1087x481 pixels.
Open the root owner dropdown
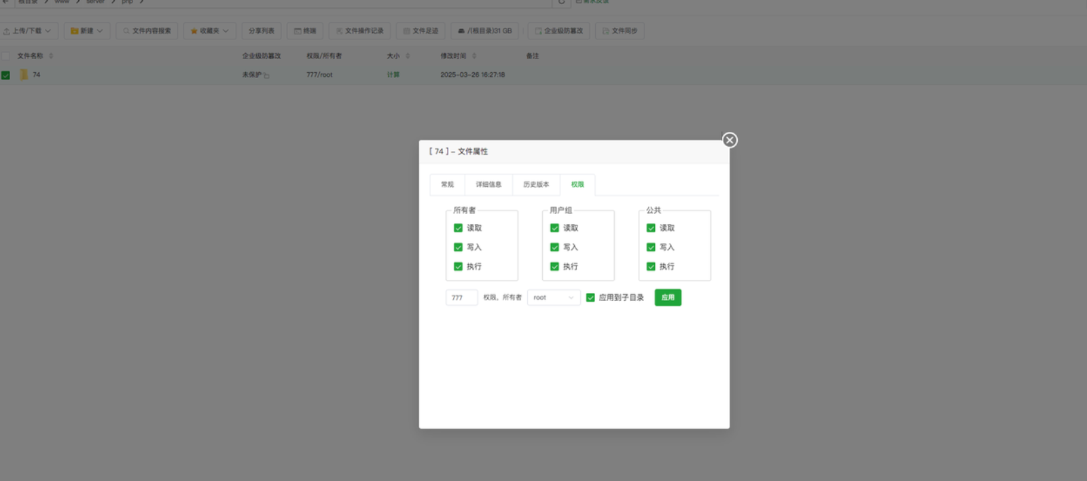point(554,298)
